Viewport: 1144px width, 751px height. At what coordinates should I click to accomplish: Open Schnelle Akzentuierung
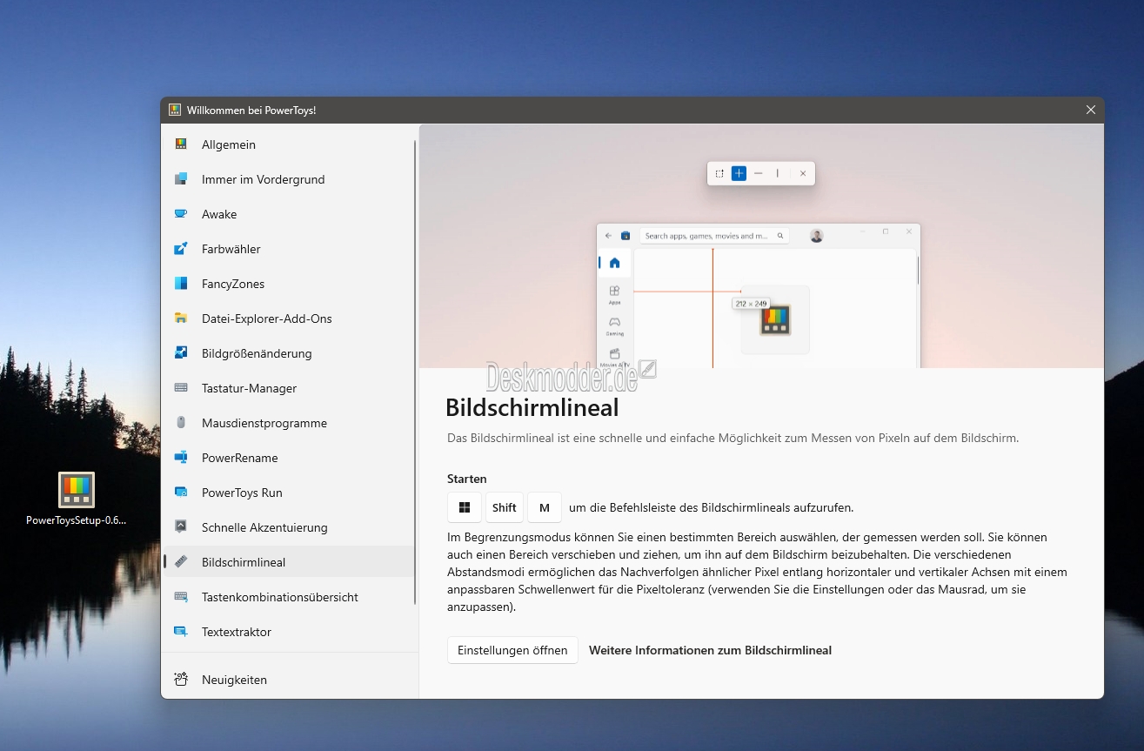click(x=288, y=527)
